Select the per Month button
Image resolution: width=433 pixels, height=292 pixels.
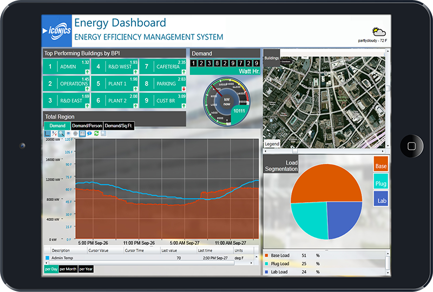[68, 269]
